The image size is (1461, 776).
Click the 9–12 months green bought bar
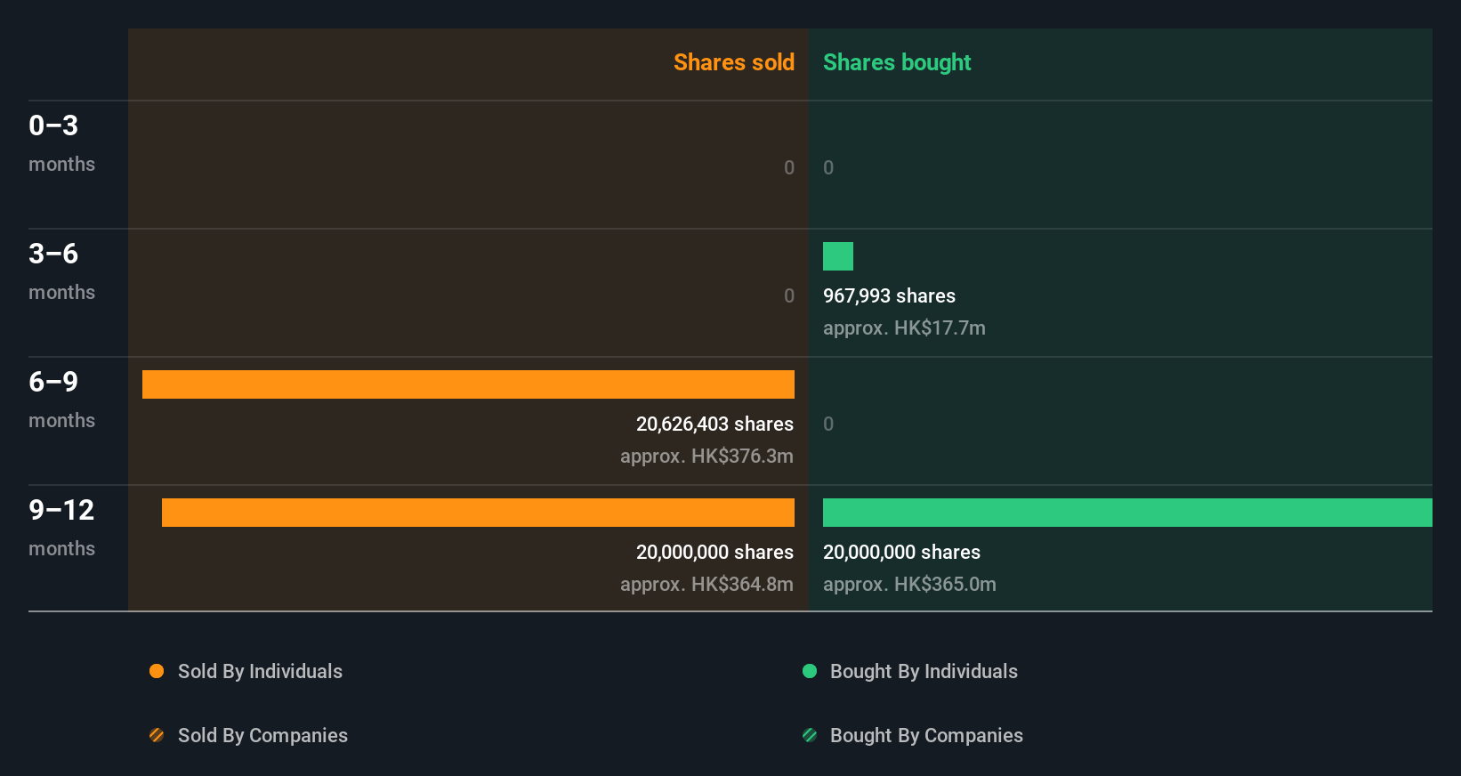click(x=1127, y=513)
